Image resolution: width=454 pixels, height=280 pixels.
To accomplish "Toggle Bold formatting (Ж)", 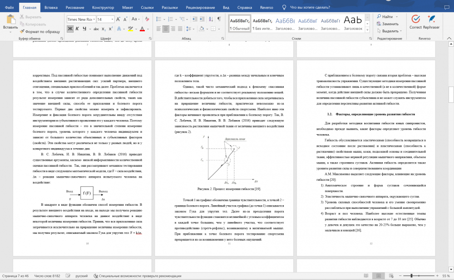I will [x=70, y=29].
